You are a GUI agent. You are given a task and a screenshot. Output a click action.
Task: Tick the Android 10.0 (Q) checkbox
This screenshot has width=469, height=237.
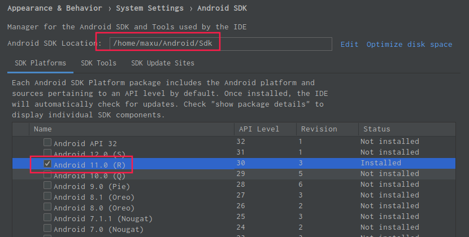[47, 175]
